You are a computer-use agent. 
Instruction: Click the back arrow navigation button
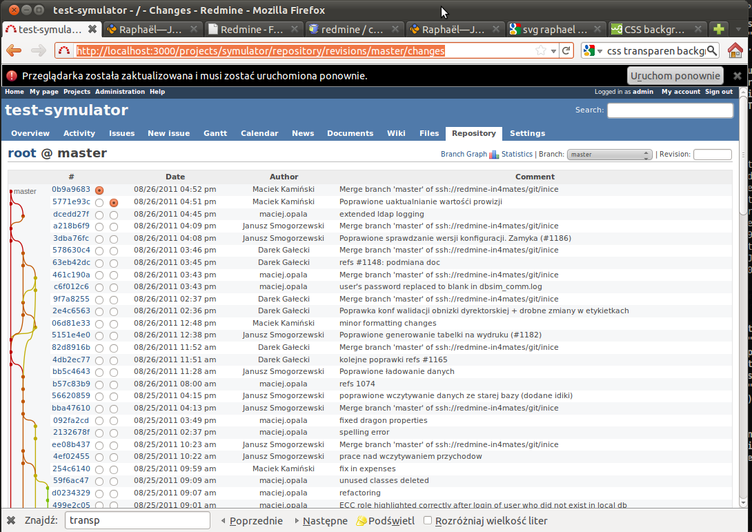(x=14, y=50)
